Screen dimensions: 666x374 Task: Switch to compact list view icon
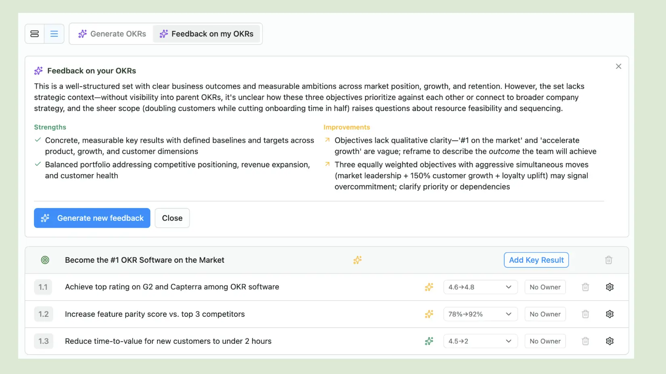pos(54,34)
